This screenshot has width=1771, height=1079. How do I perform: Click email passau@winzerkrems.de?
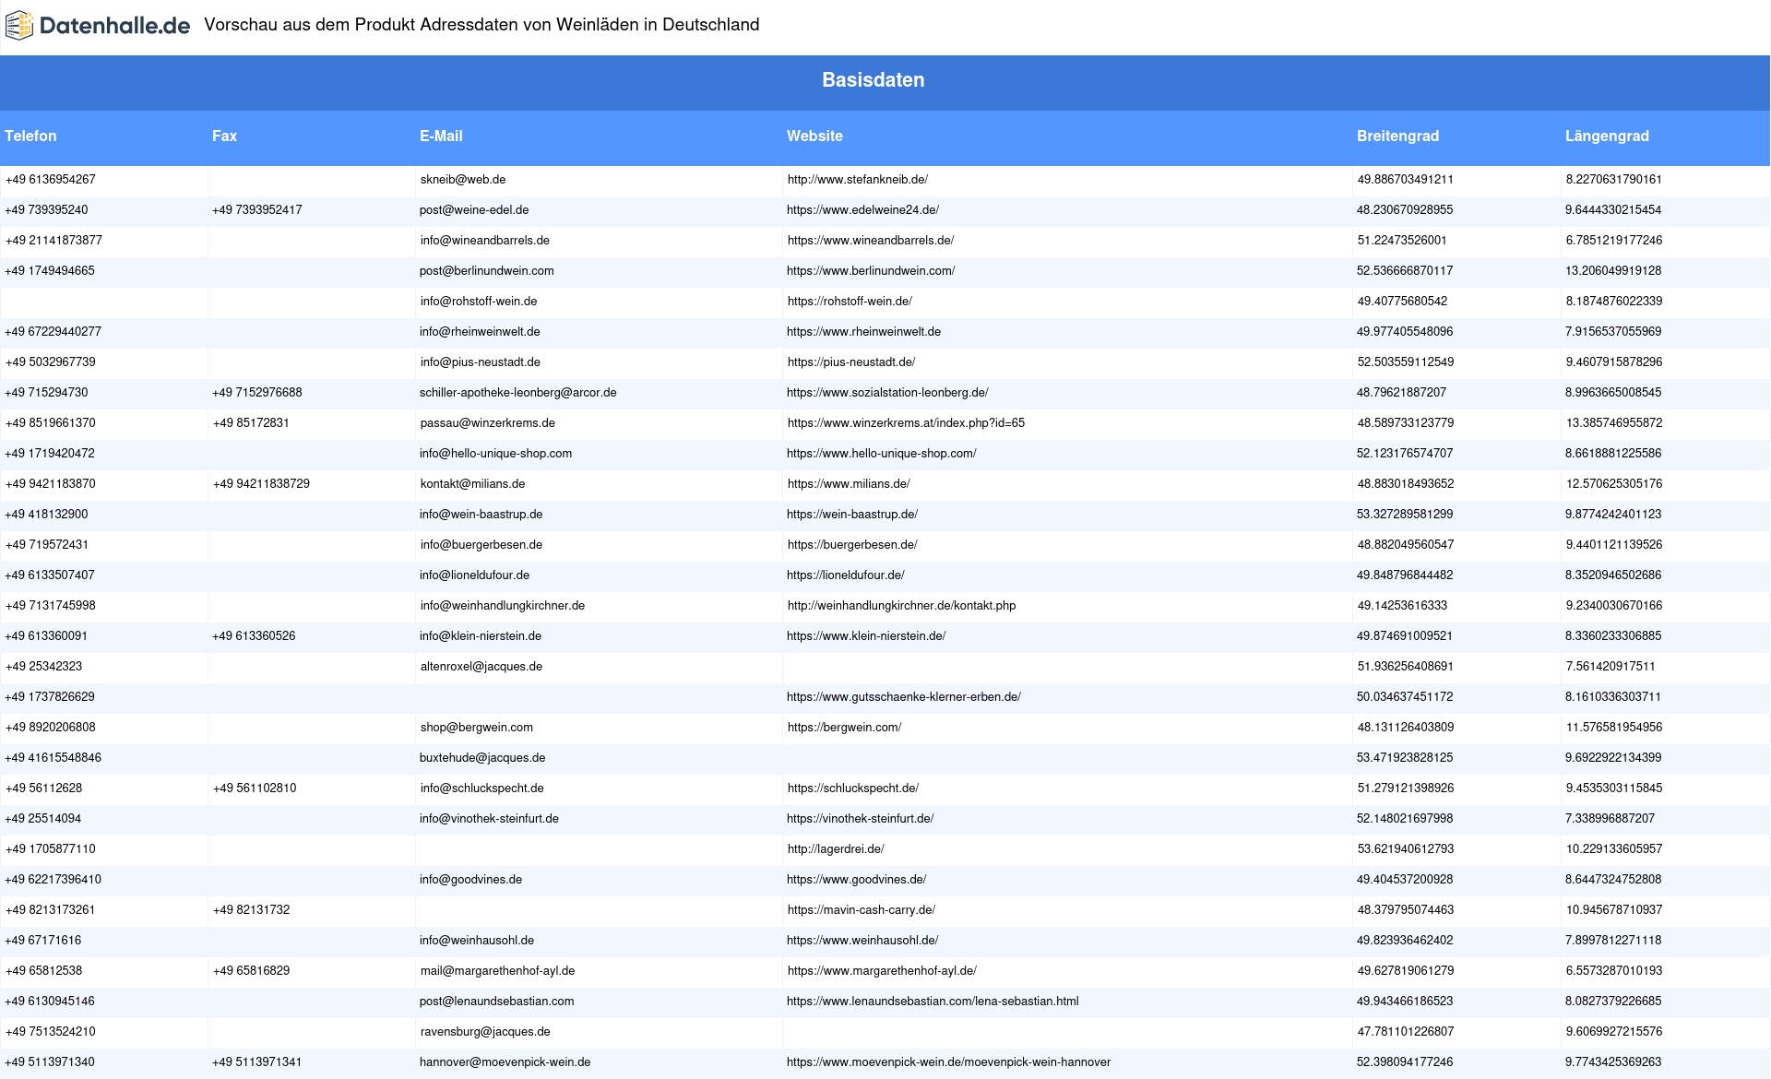click(x=488, y=423)
